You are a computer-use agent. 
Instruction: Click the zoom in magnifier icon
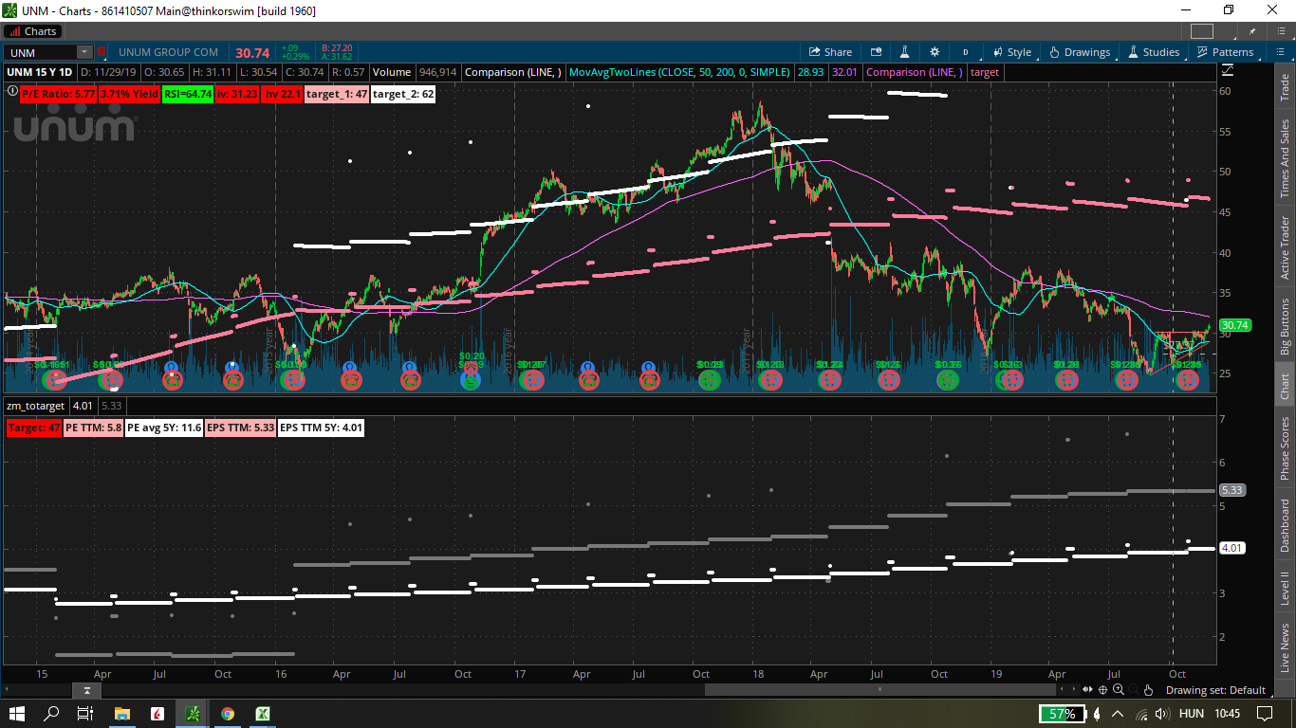1120,689
